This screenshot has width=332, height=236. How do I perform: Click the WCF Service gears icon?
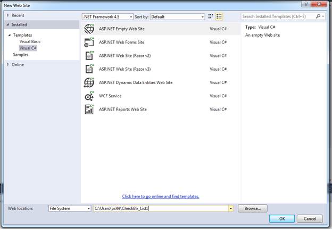tap(89, 96)
